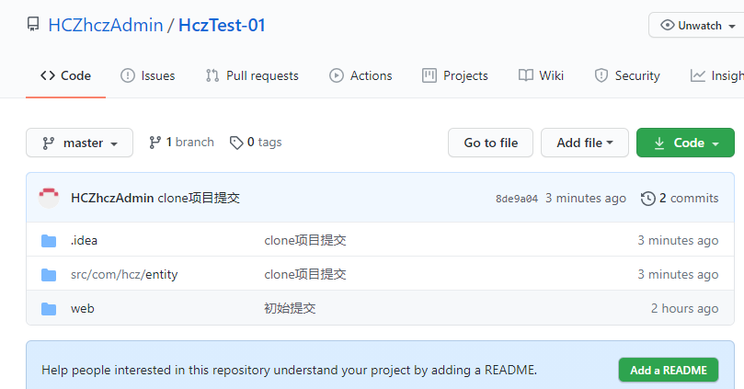Click '3 minutes ago' in src/com/hcz/entity row

(x=678, y=275)
